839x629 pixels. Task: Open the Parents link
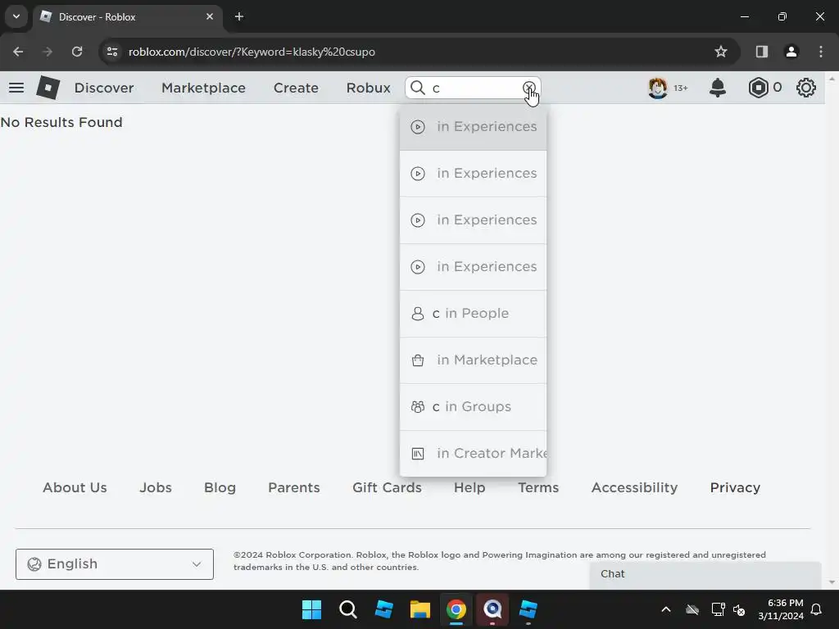click(294, 488)
